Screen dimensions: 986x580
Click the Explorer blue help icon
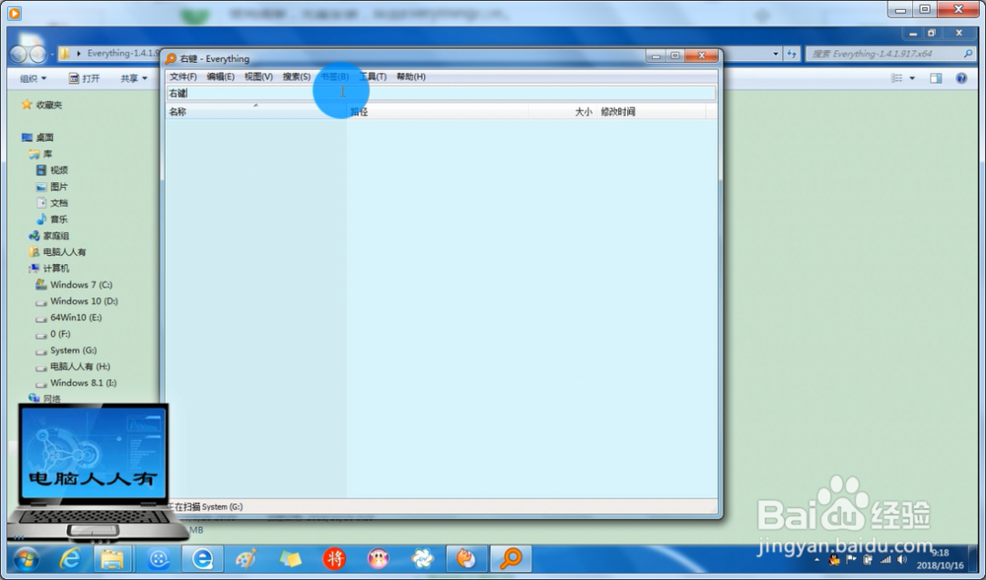pos(960,79)
